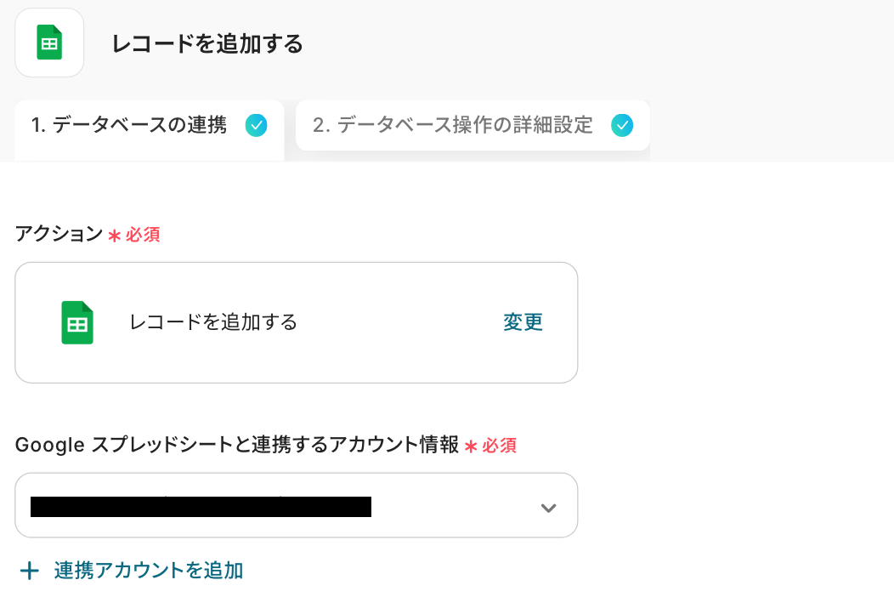Click the Google Sheets icon in the header
894x597 pixels.
tap(49, 43)
